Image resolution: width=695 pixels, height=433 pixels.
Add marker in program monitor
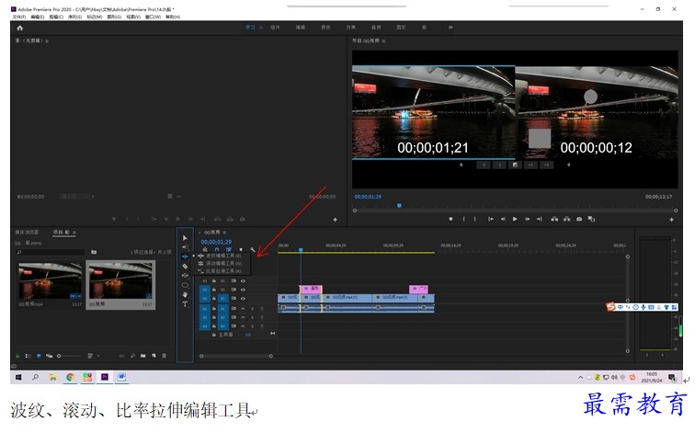450,219
